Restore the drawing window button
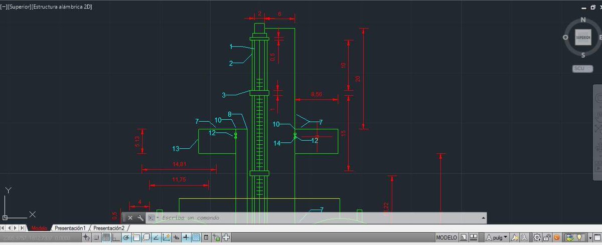The image size is (602, 245). point(592,8)
